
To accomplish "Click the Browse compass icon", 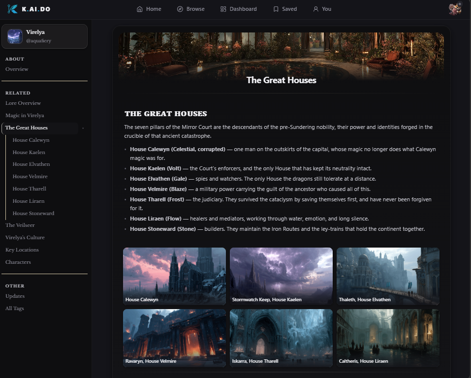I will click(180, 9).
